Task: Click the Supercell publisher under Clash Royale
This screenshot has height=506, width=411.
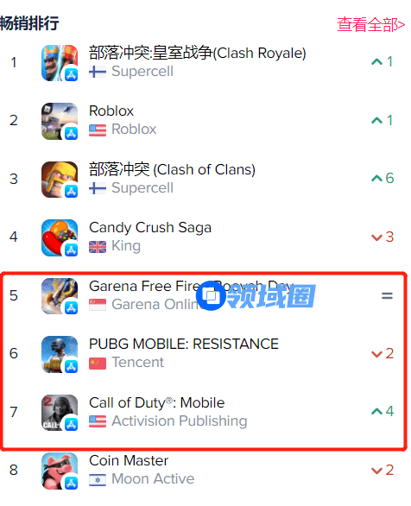Action: [x=142, y=72]
